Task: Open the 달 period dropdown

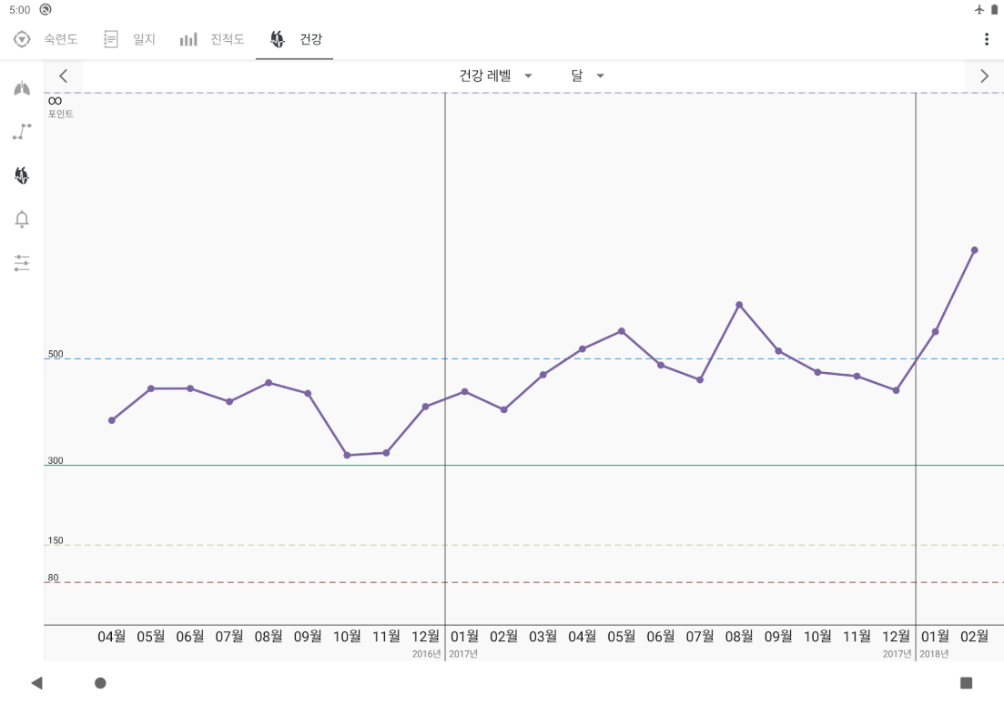Action: tap(588, 76)
